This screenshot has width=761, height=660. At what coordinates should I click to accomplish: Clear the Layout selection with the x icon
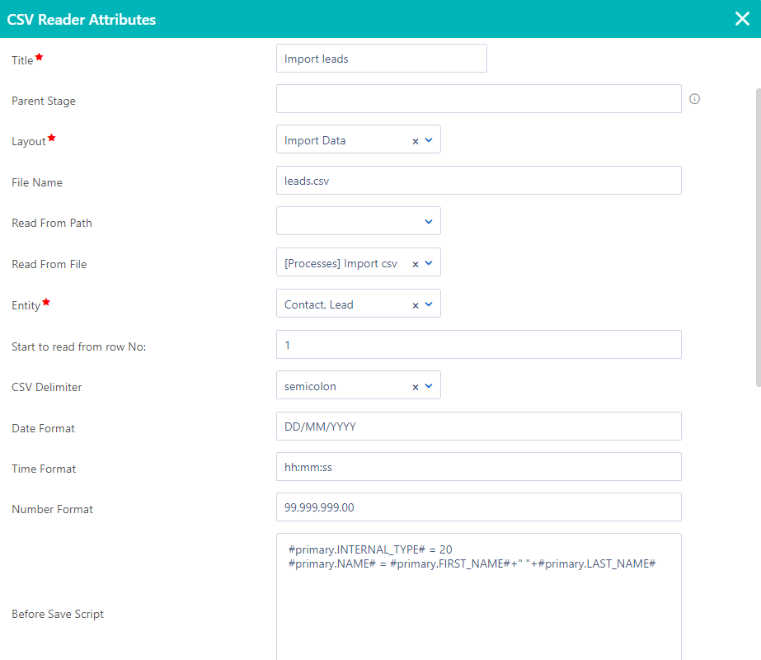(x=415, y=139)
